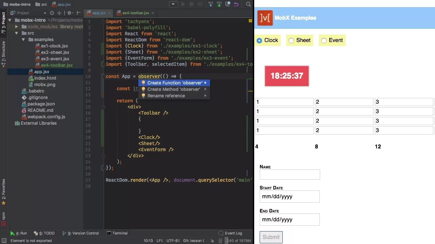Expand the node_modules folder
The image size is (435, 244).
[x=17, y=27]
